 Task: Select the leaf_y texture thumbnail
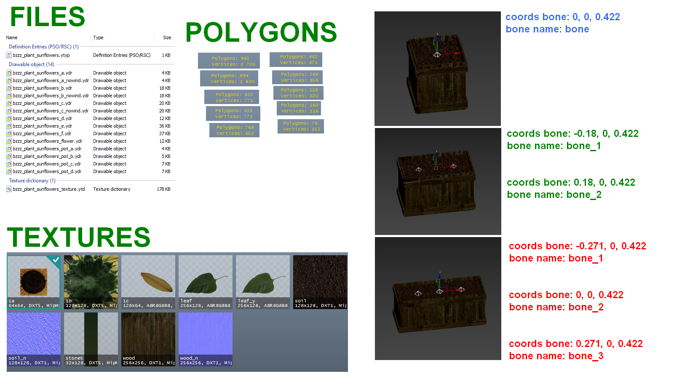(x=263, y=282)
